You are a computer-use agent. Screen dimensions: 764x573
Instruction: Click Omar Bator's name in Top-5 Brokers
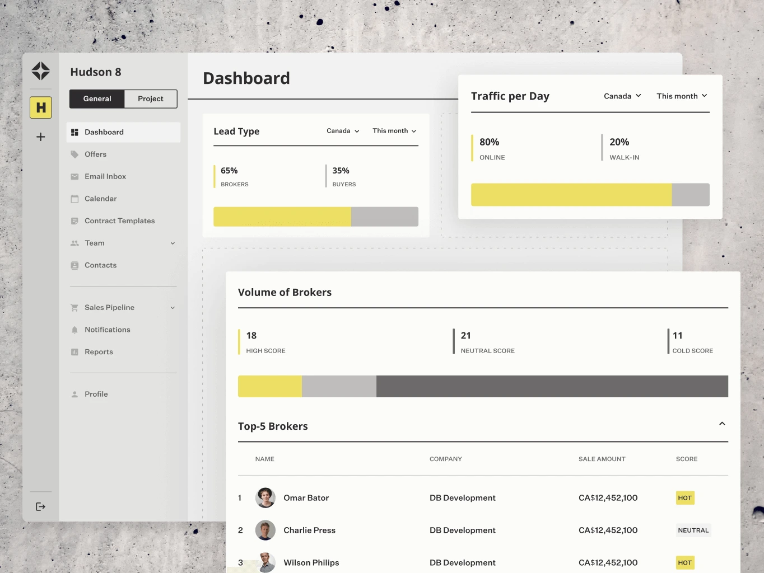point(306,497)
